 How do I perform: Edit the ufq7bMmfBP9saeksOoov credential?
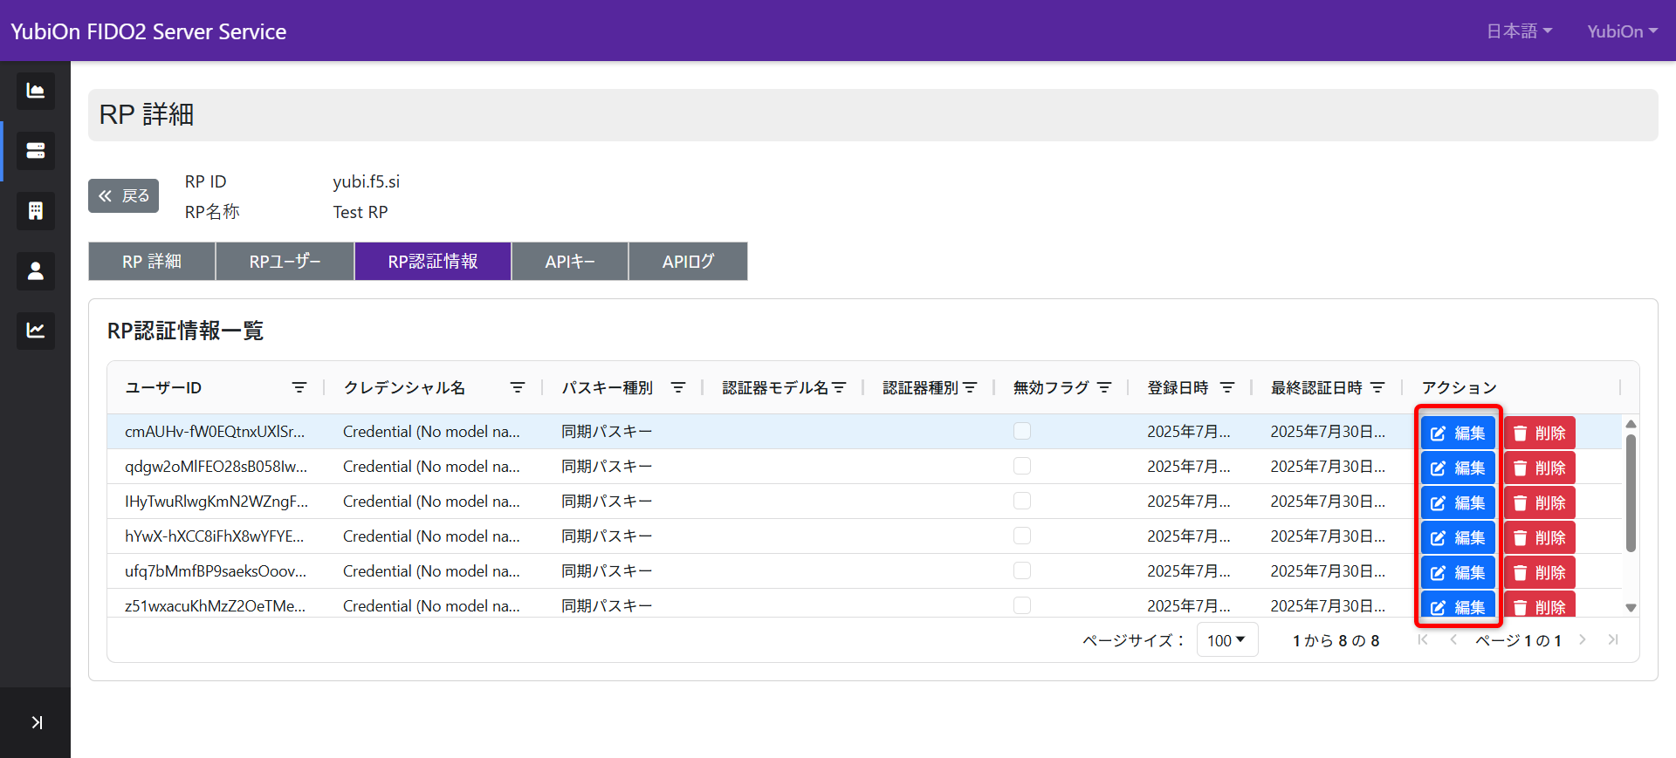[1458, 572]
